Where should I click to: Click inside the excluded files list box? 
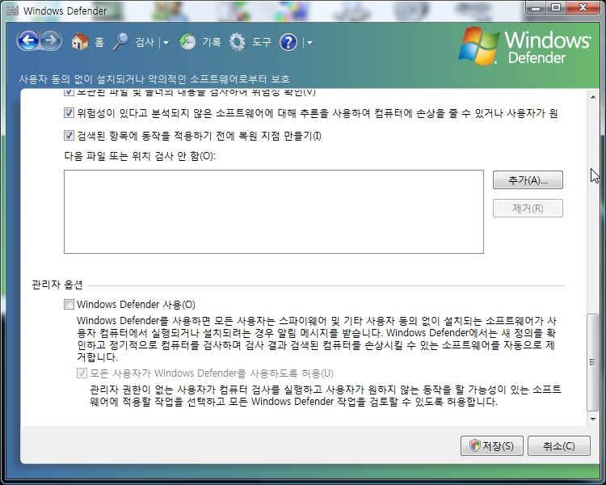273,211
